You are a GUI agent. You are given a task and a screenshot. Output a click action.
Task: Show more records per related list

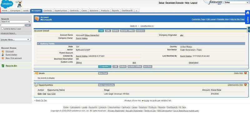146,101
